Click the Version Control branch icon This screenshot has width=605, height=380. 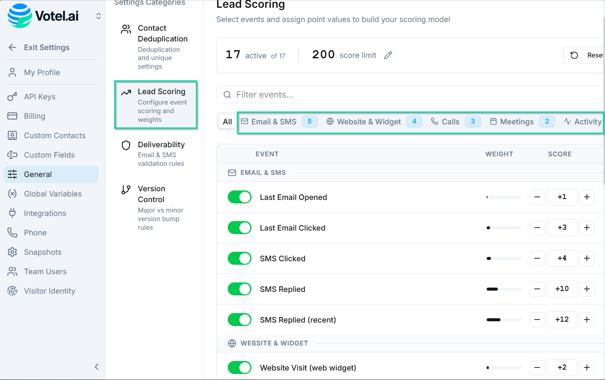point(126,190)
